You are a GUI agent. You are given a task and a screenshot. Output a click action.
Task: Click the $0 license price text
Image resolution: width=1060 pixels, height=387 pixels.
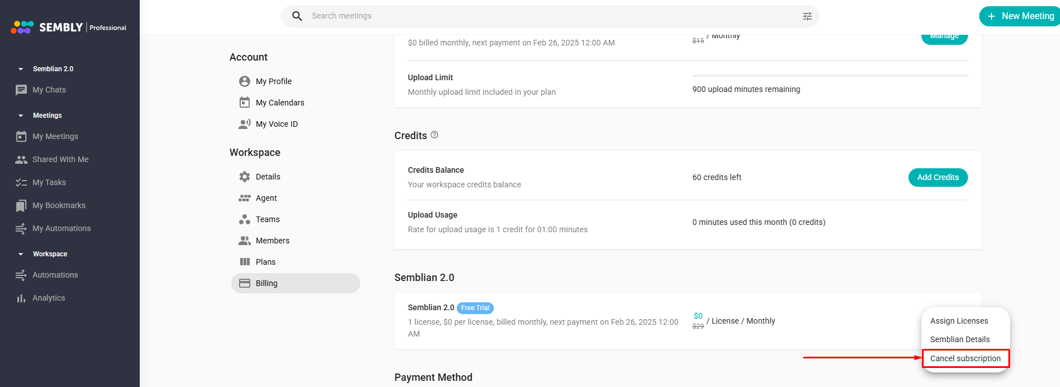pos(698,316)
